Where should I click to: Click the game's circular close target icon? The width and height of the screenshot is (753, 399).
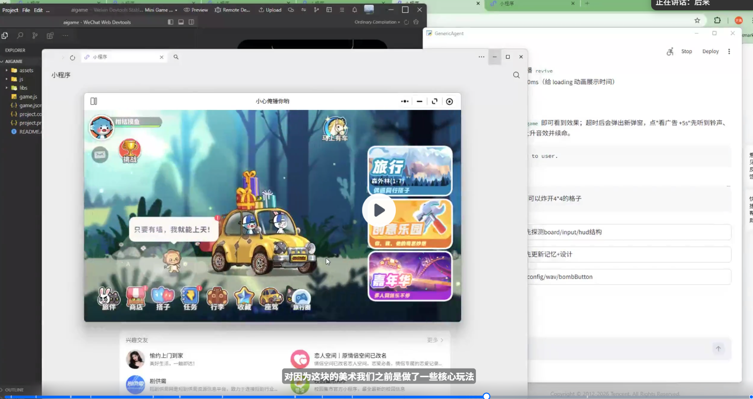click(x=450, y=101)
